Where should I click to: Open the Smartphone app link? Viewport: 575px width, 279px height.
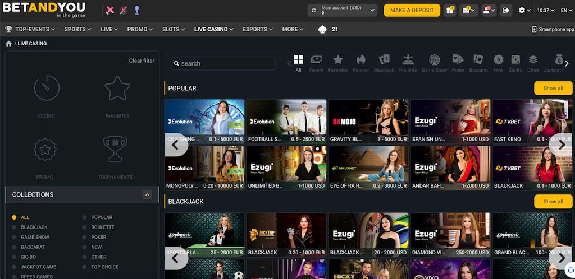coord(553,29)
